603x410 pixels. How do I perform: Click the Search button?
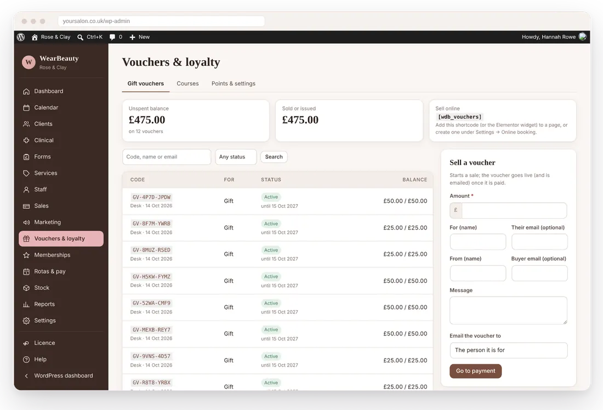[274, 157]
